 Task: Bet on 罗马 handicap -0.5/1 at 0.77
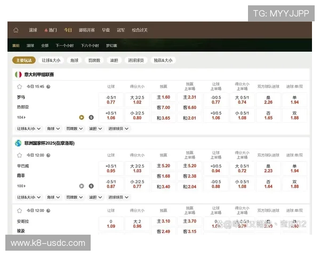point(111,100)
